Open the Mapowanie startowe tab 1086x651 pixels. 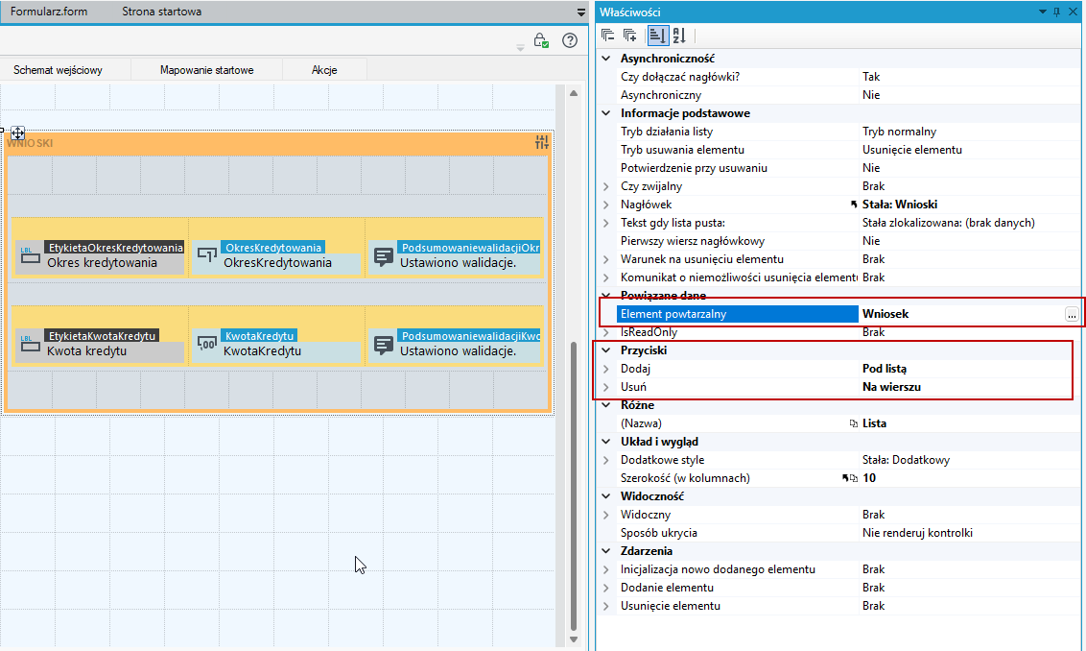click(206, 70)
